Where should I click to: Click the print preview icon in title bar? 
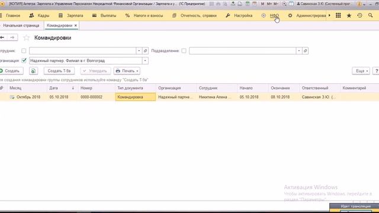pos(225,4)
